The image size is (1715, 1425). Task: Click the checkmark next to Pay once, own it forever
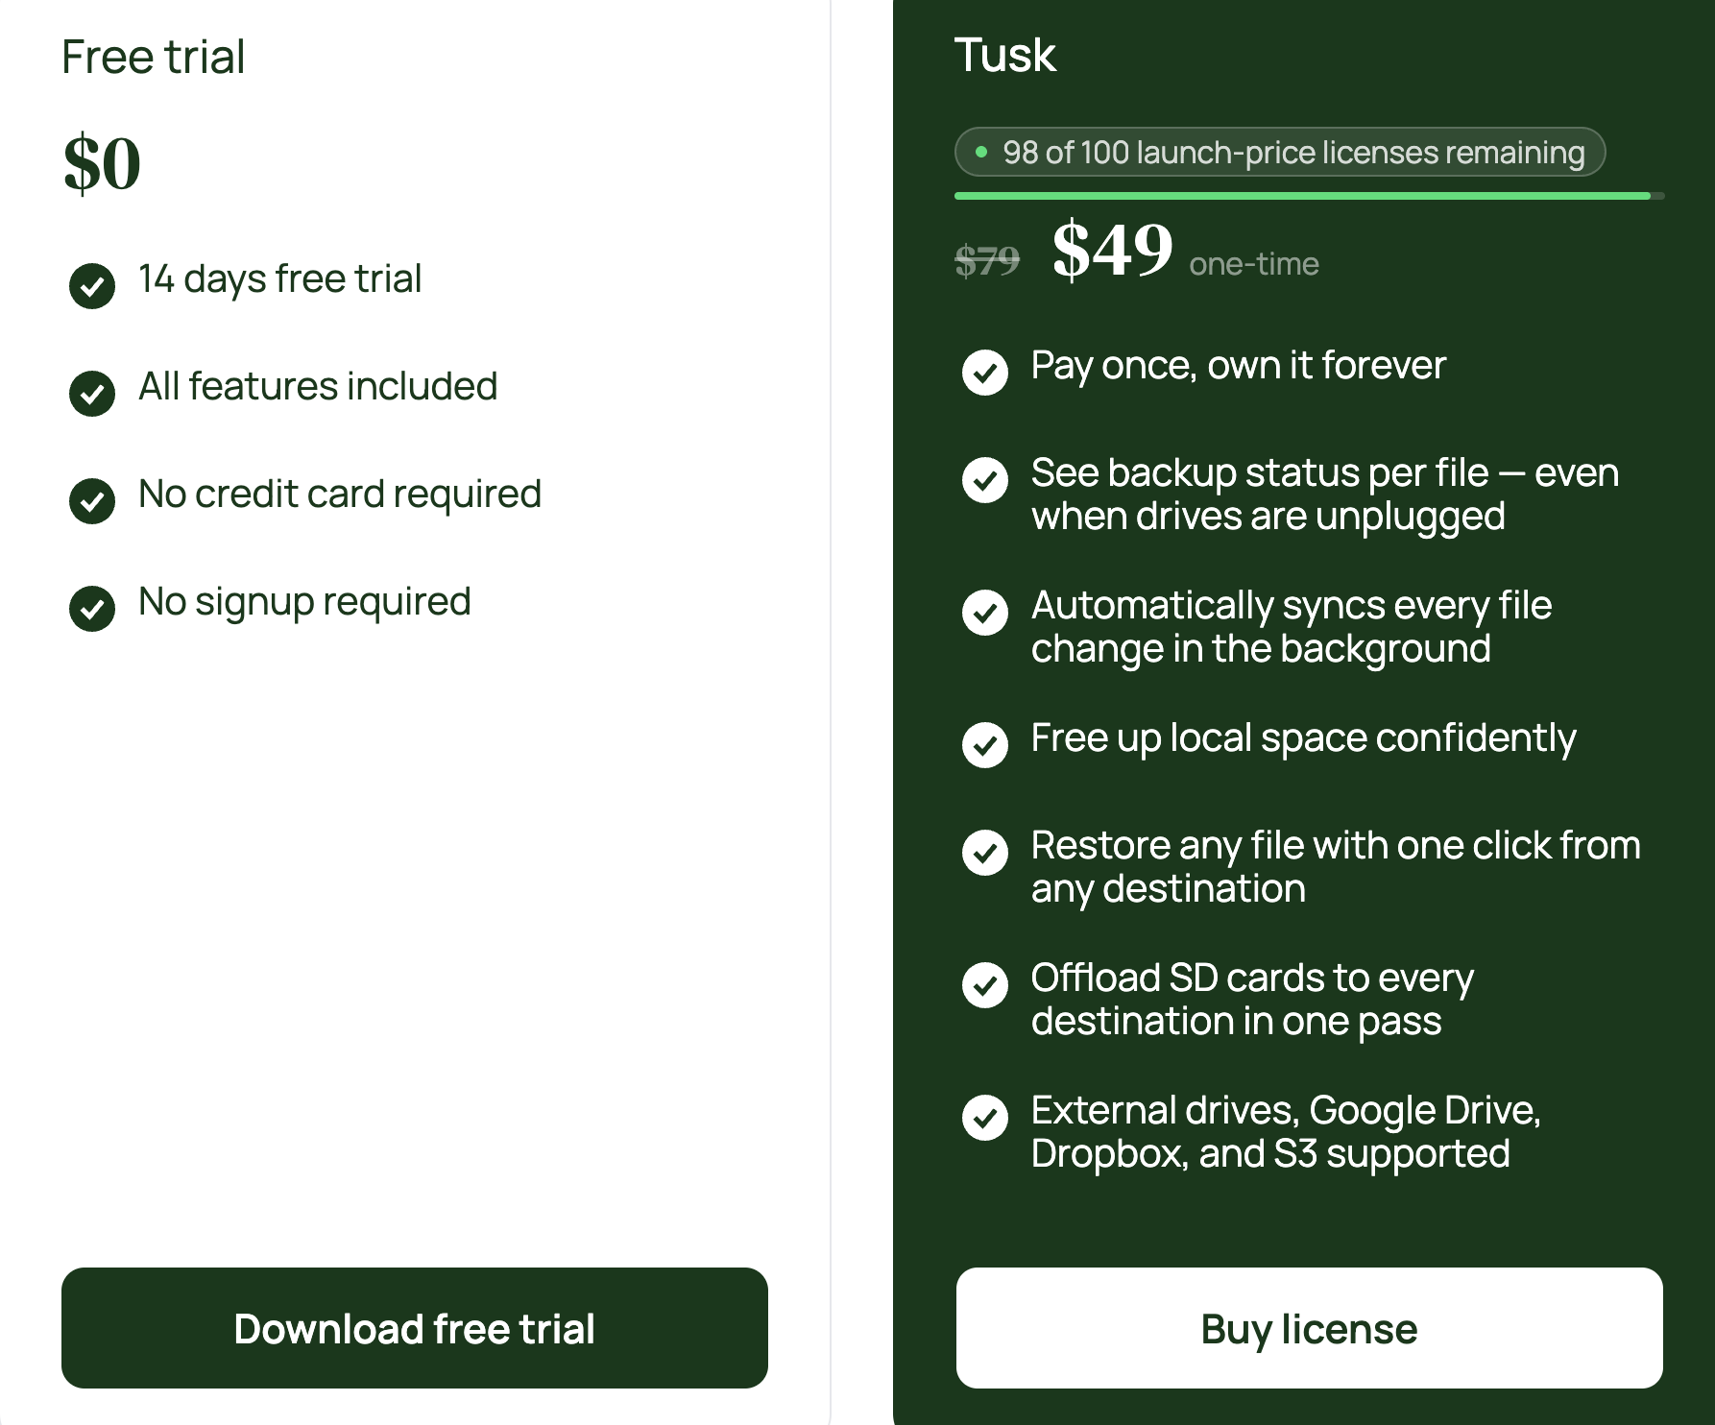[x=985, y=373]
